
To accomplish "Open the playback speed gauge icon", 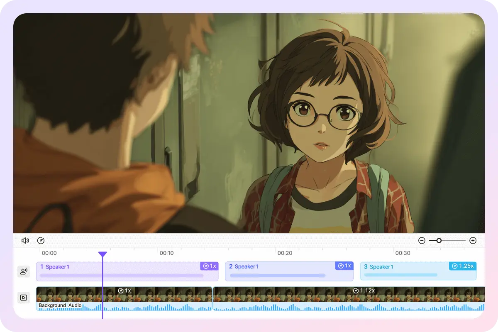I will coord(41,241).
